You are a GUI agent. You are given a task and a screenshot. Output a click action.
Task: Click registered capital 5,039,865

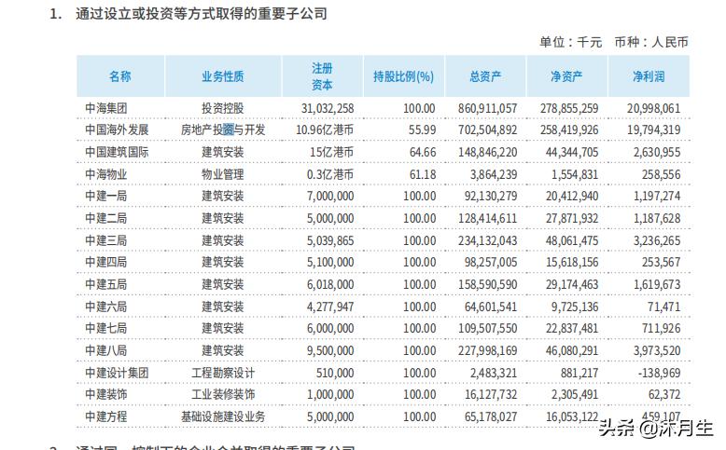click(x=330, y=240)
